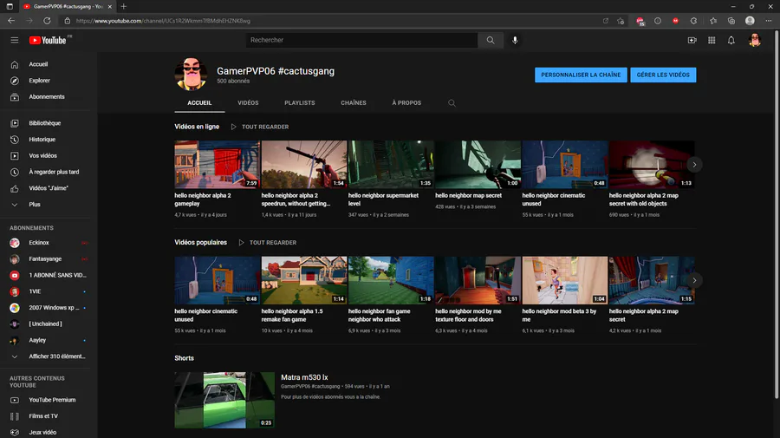Click the YouTube logo
The width and height of the screenshot is (780, 438).
pyautogui.click(x=48, y=40)
